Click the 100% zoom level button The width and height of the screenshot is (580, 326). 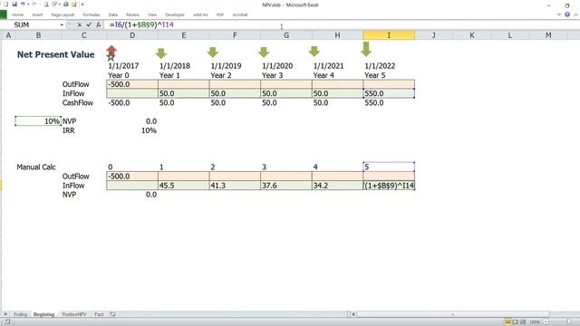pos(535,322)
